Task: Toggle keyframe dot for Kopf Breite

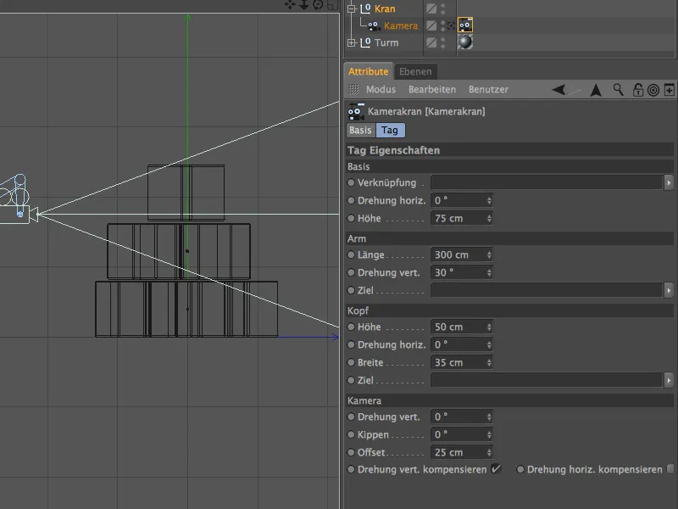Action: [351, 363]
